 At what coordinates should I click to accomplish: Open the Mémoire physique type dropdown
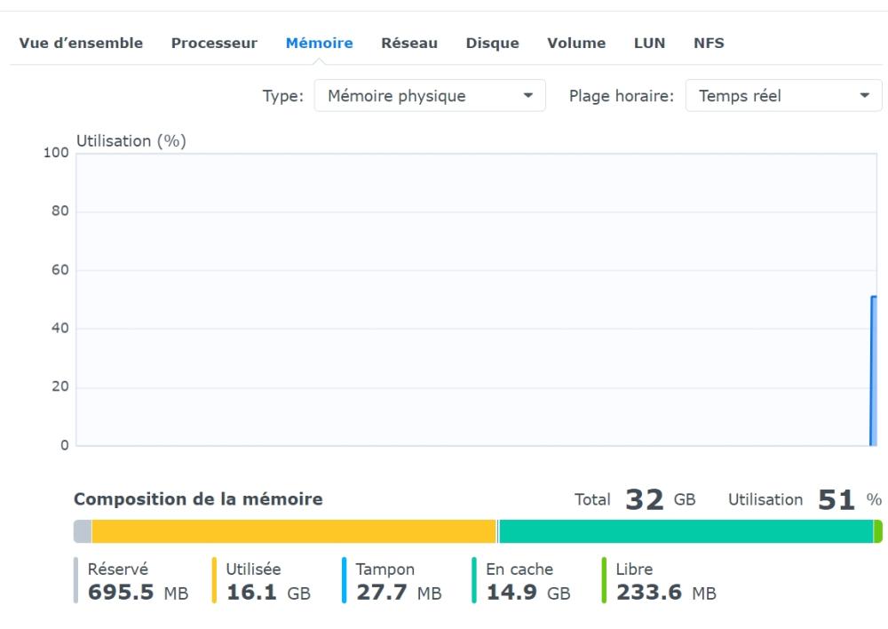(x=430, y=96)
